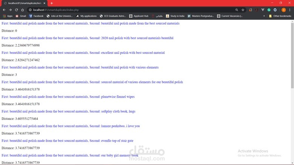Screen dimensions: 294x165
Task: Click the comparison line ending "evenflo top of stair gate"
Action: click(67, 141)
